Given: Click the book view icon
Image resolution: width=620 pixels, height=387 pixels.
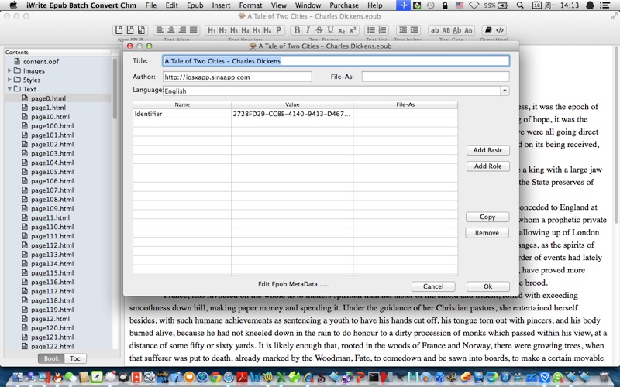Looking at the screenshot, I should tap(488, 30).
